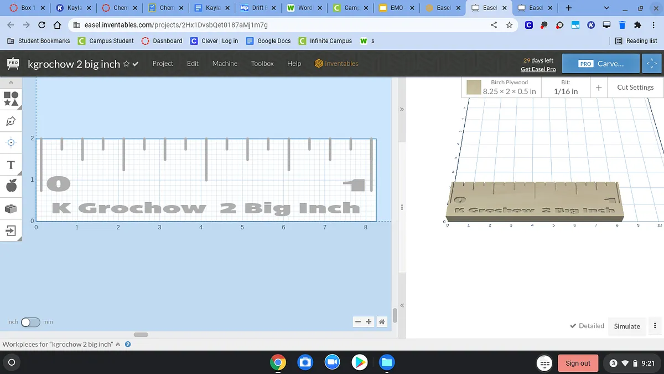Click lower pane collapse double chevron
Viewport: 664px width, 374px height.
click(x=402, y=305)
